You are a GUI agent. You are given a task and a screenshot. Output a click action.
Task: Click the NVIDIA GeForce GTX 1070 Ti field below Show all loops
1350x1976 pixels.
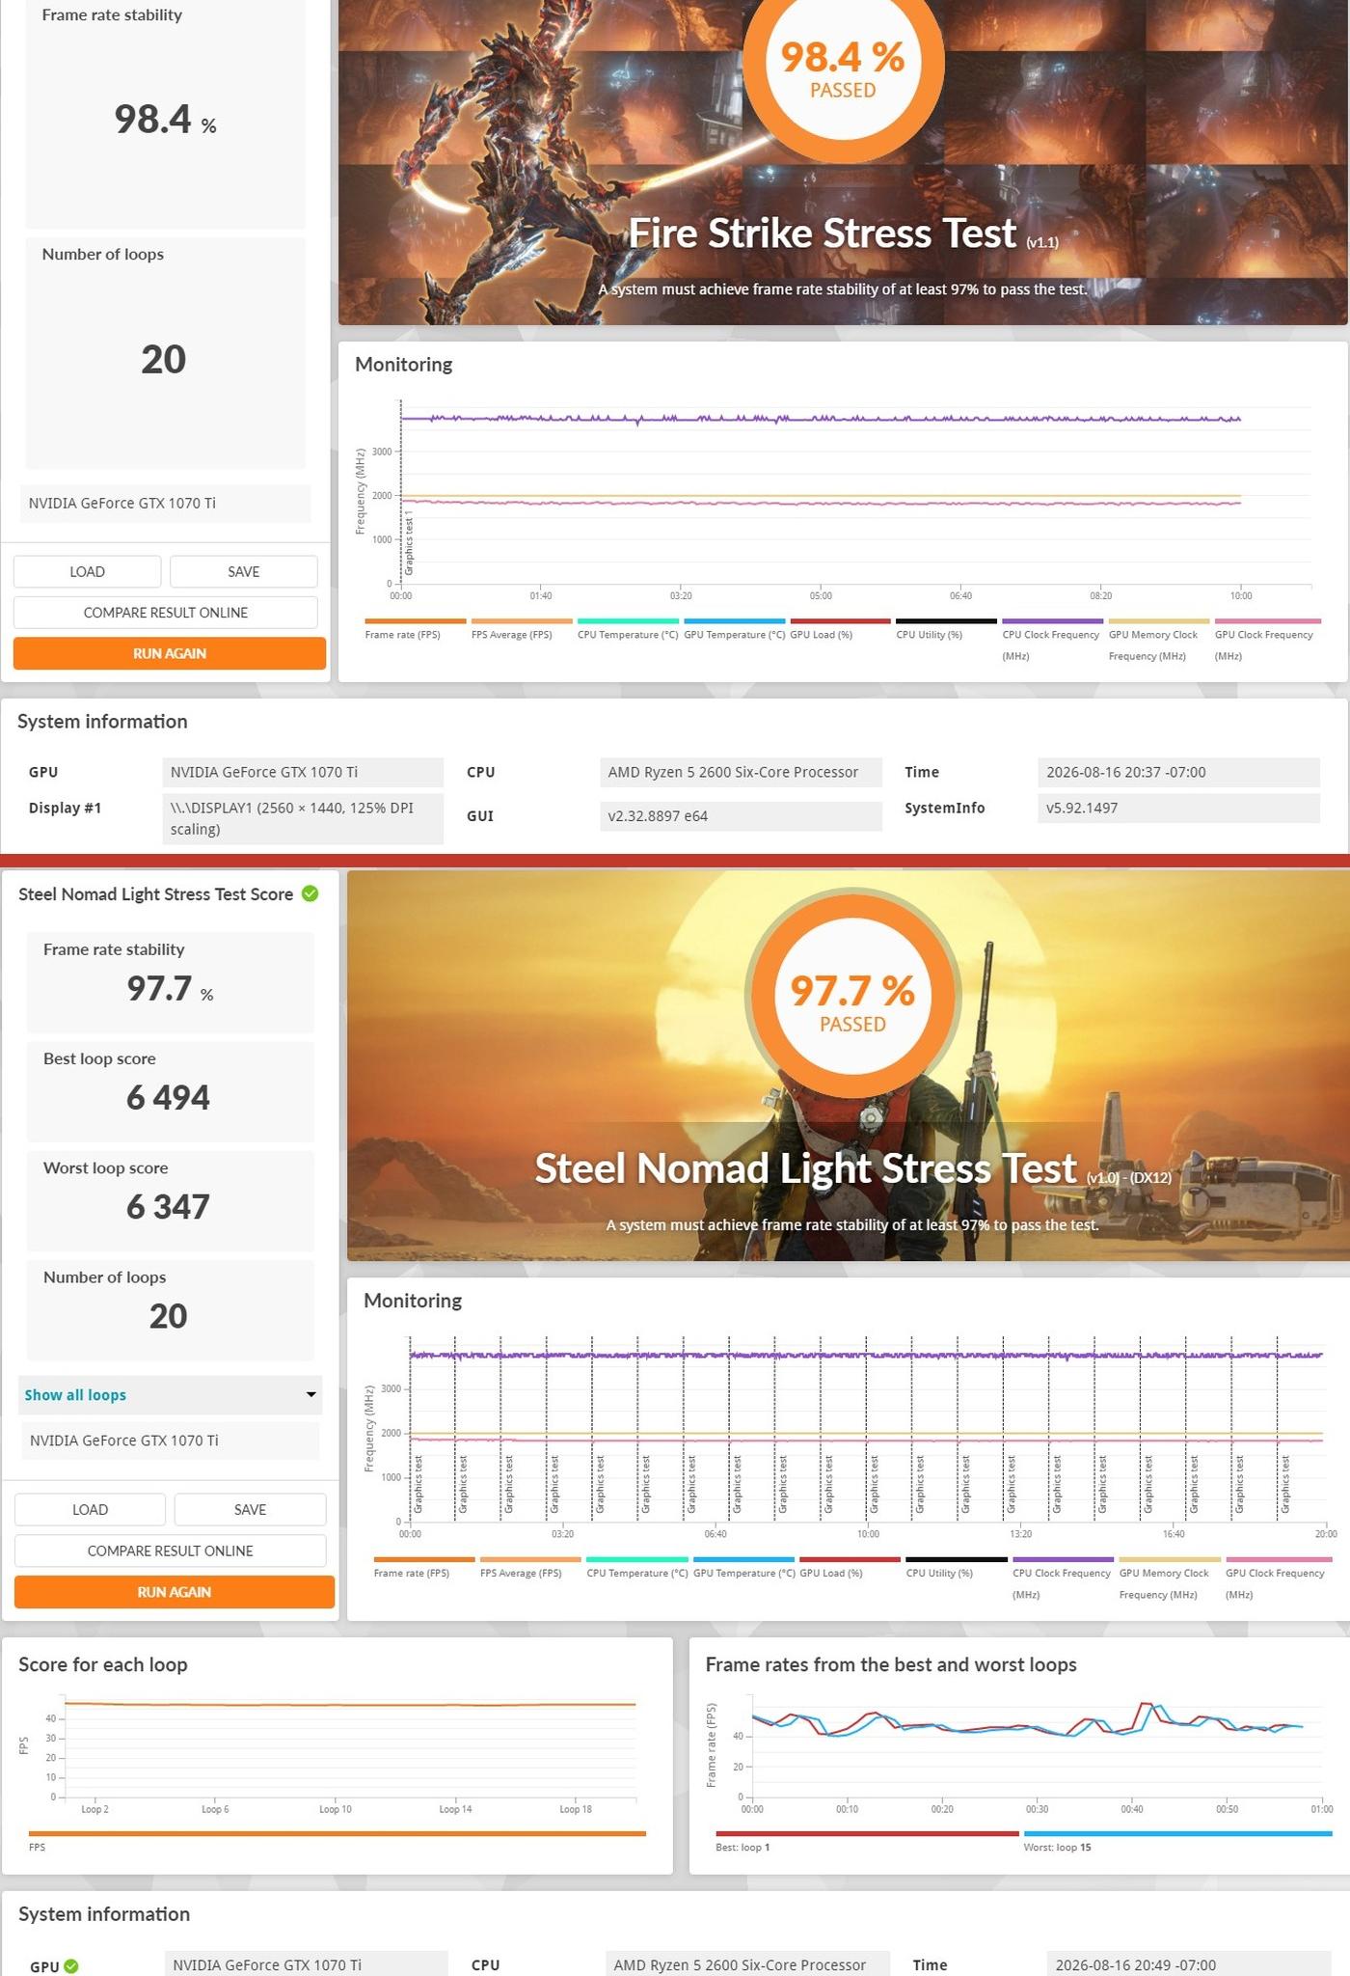coord(170,1441)
